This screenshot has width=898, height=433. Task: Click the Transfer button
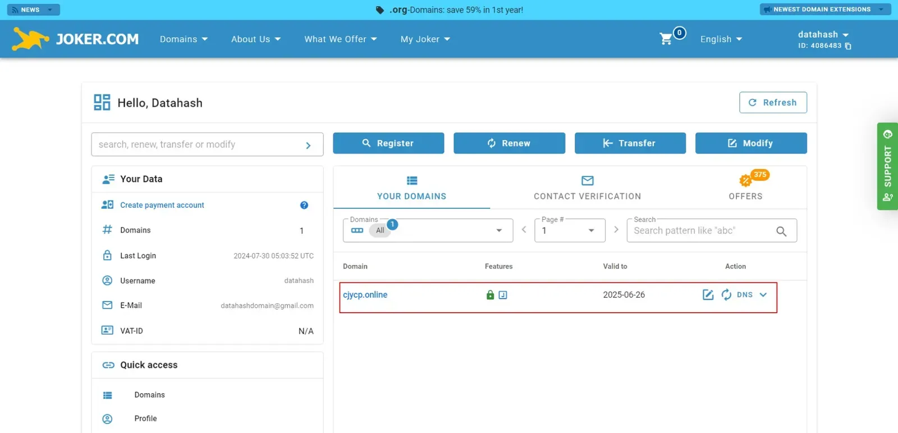630,143
